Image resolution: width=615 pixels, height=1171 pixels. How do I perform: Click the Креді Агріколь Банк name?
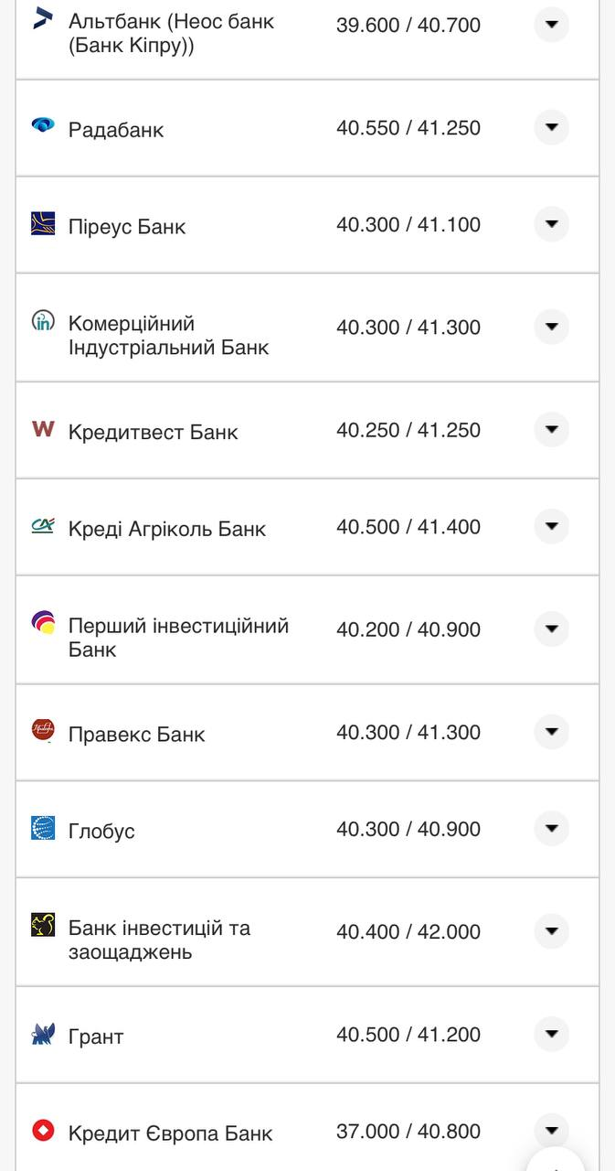coord(166,528)
